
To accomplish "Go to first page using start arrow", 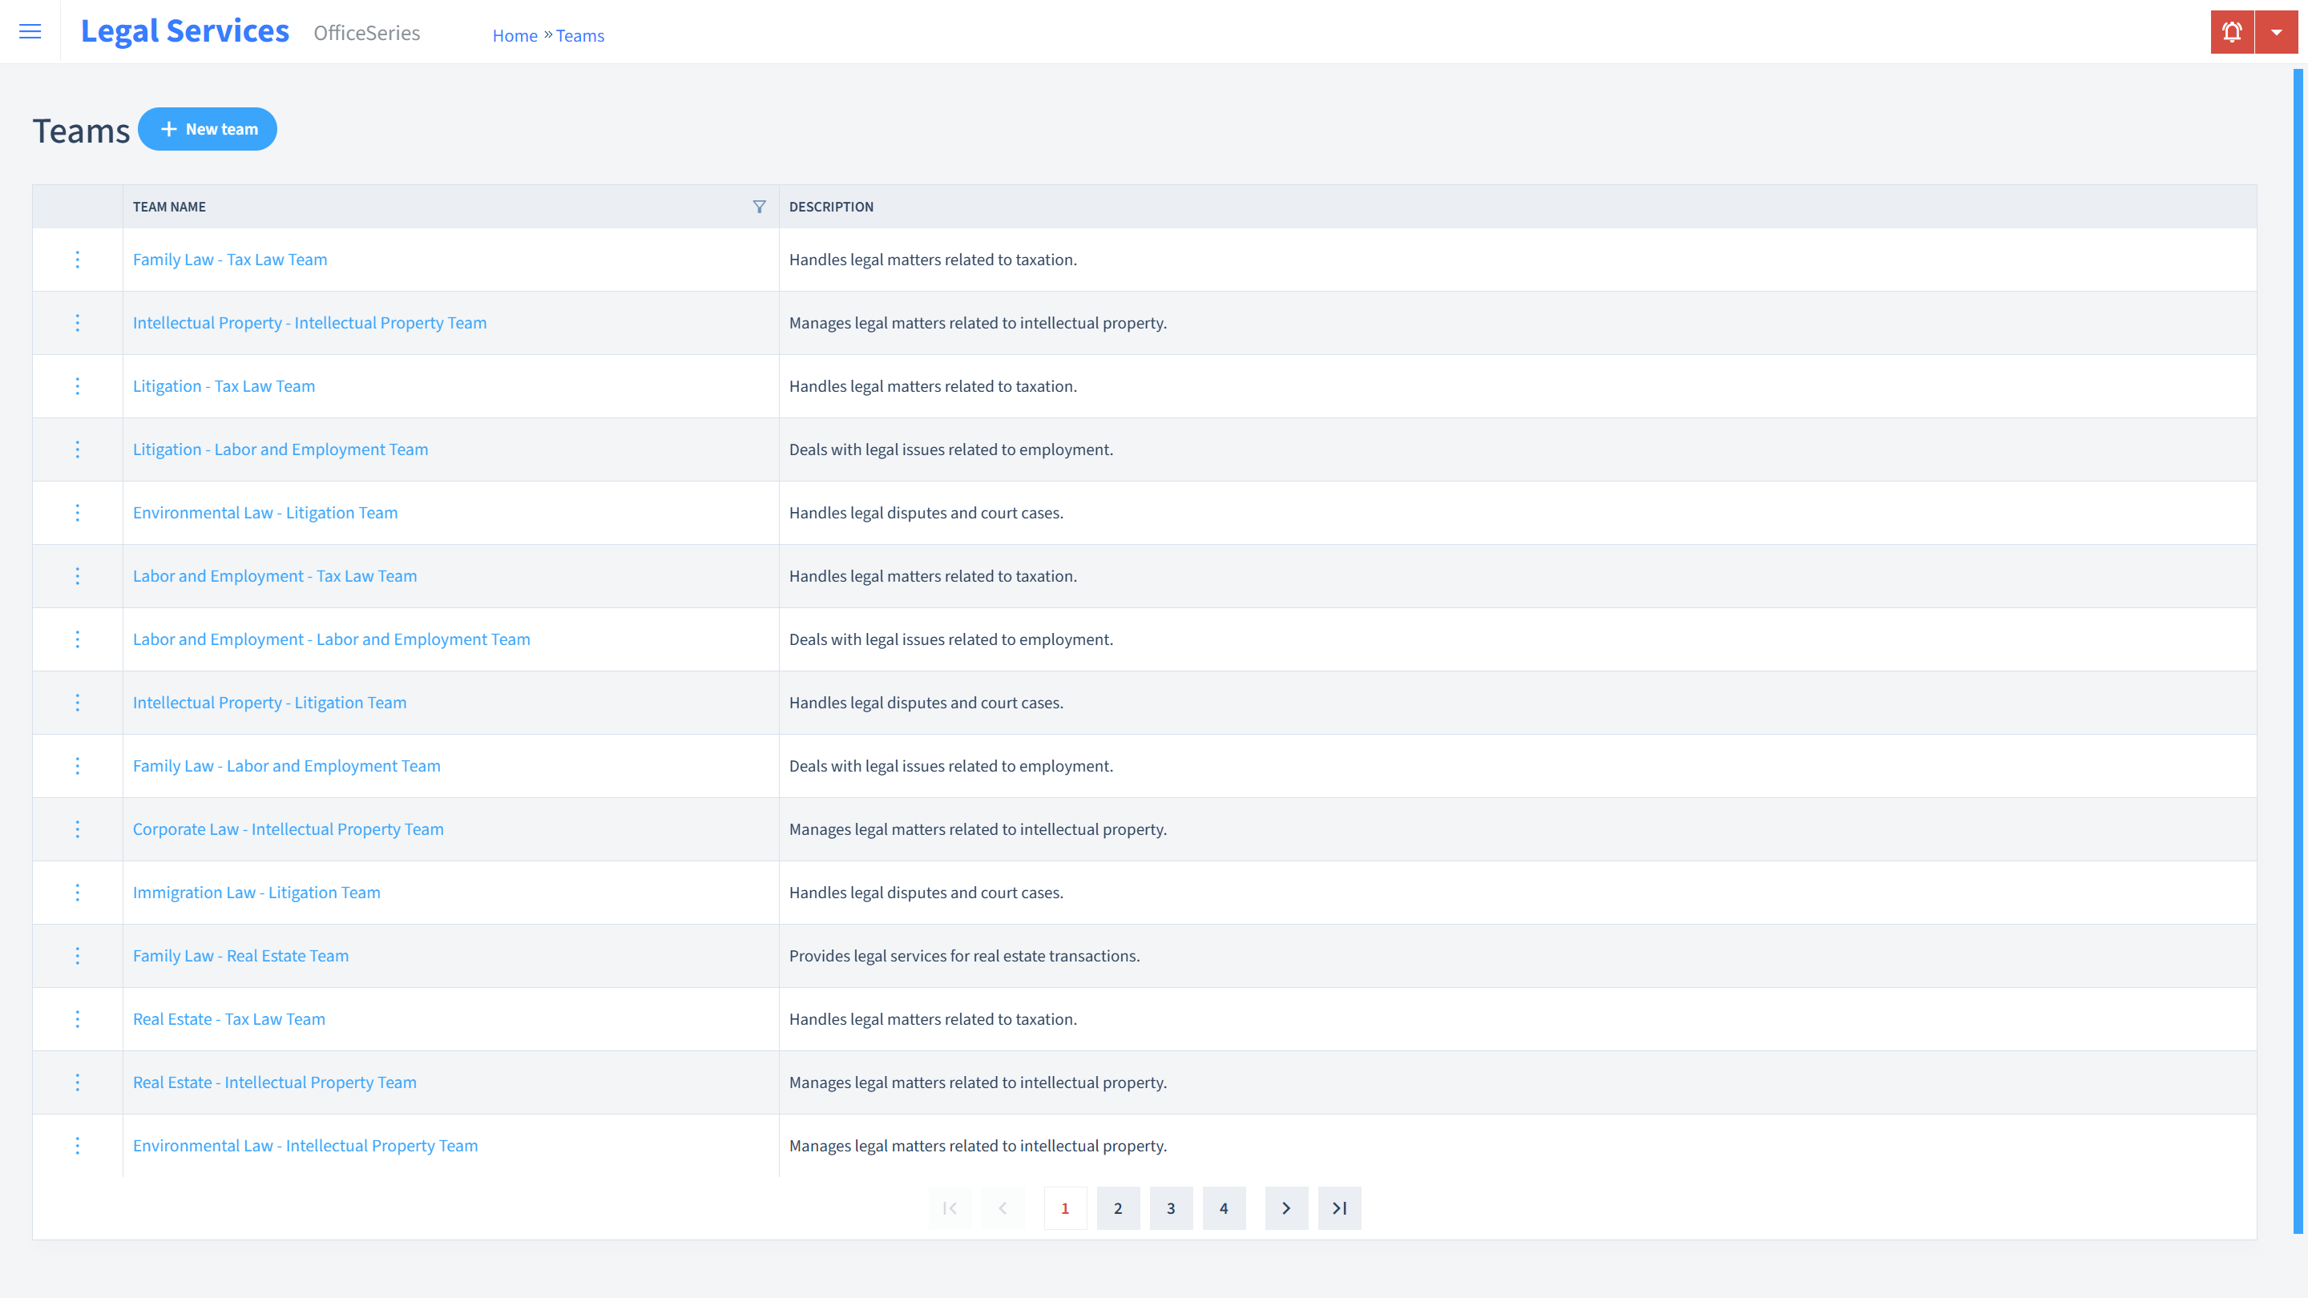I will (950, 1207).
